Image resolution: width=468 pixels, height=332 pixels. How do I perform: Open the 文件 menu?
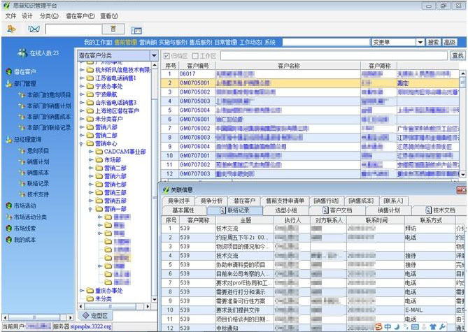pos(10,15)
